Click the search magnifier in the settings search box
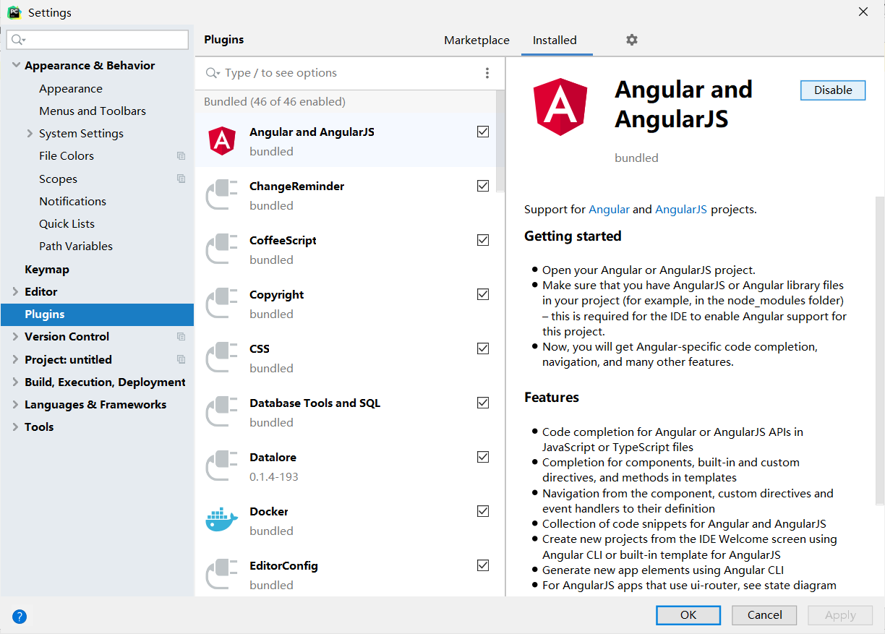The width and height of the screenshot is (885, 634). point(19,40)
